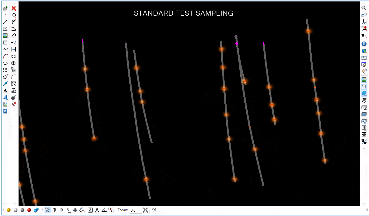369x216 pixels.
Task: Click the fit-to-extents diagonal arrows tool
Action: [x=14, y=84]
